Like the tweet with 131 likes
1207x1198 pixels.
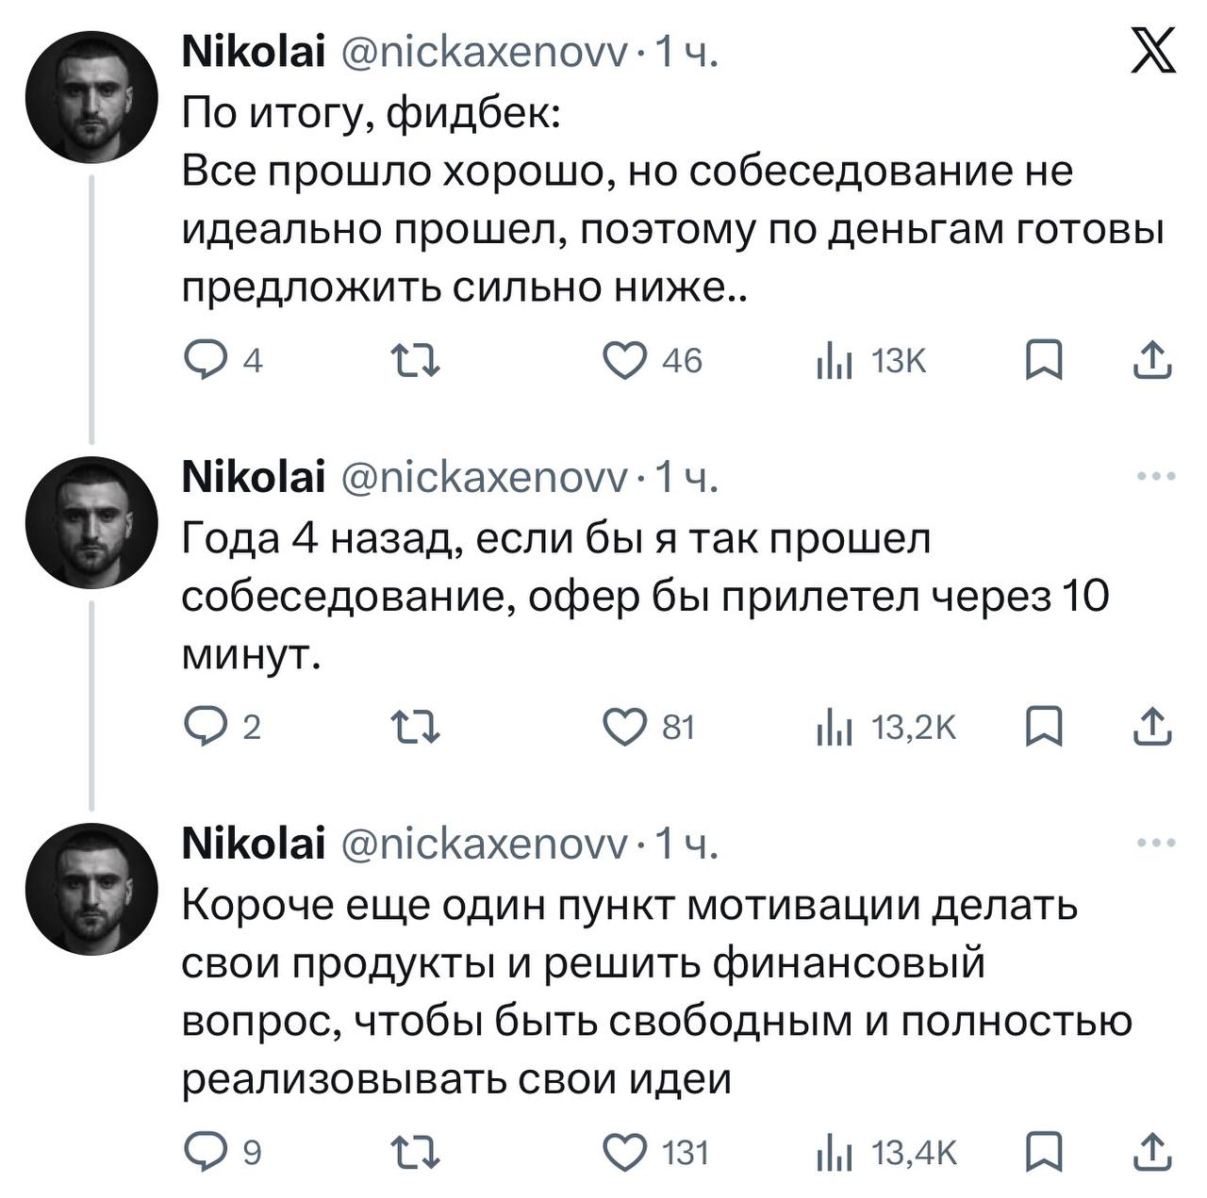[625, 1153]
